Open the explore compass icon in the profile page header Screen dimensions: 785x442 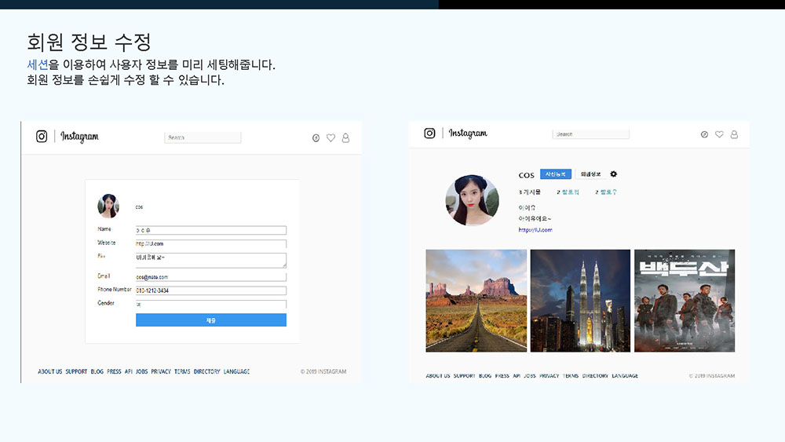pyautogui.click(x=704, y=135)
